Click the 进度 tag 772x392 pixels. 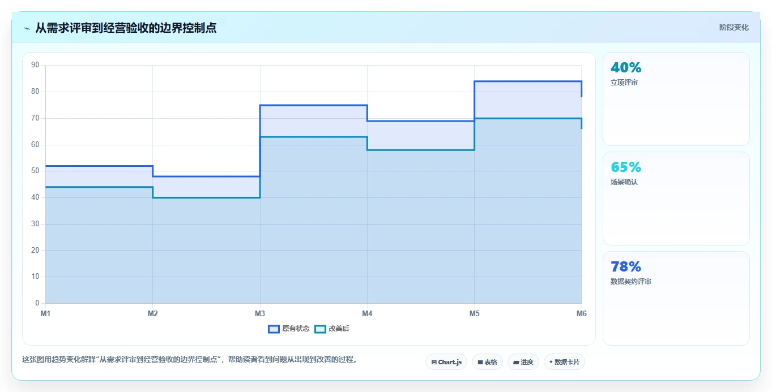[523, 362]
